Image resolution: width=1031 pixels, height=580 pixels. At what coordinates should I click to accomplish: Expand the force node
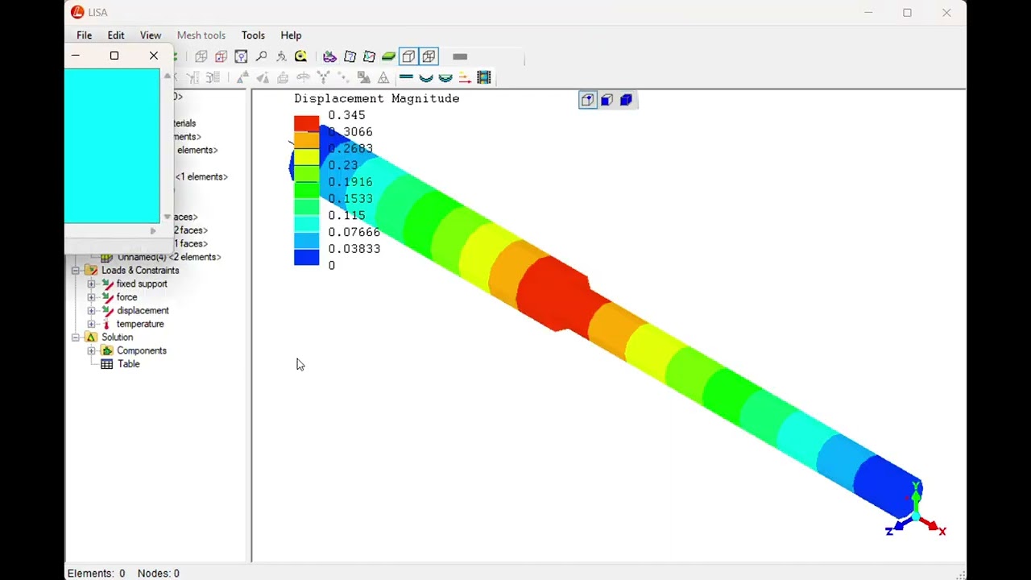point(91,297)
